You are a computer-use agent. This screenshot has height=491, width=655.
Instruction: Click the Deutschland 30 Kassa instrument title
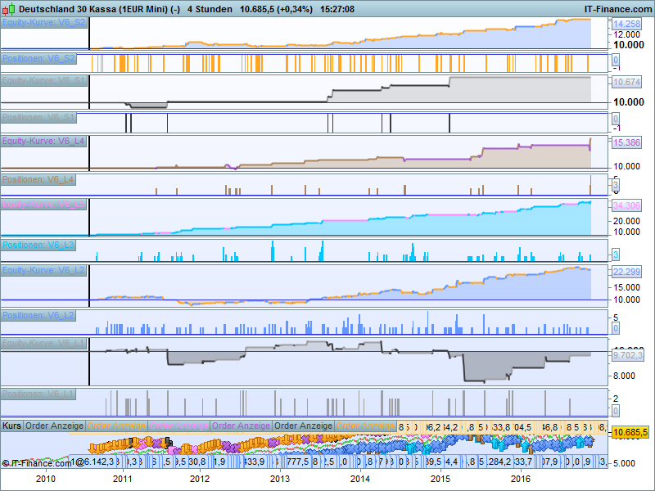99,9
